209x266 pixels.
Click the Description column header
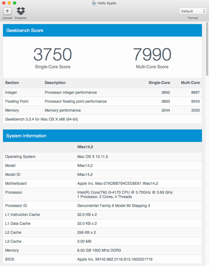(x=55, y=83)
